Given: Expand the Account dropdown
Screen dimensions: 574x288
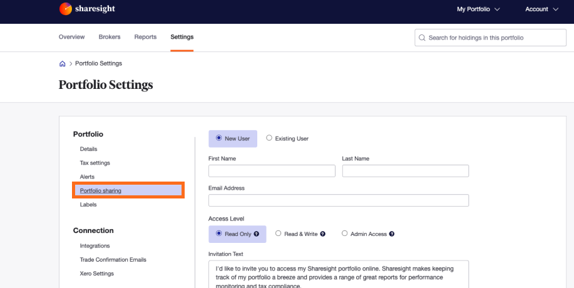Looking at the screenshot, I should pos(542,9).
